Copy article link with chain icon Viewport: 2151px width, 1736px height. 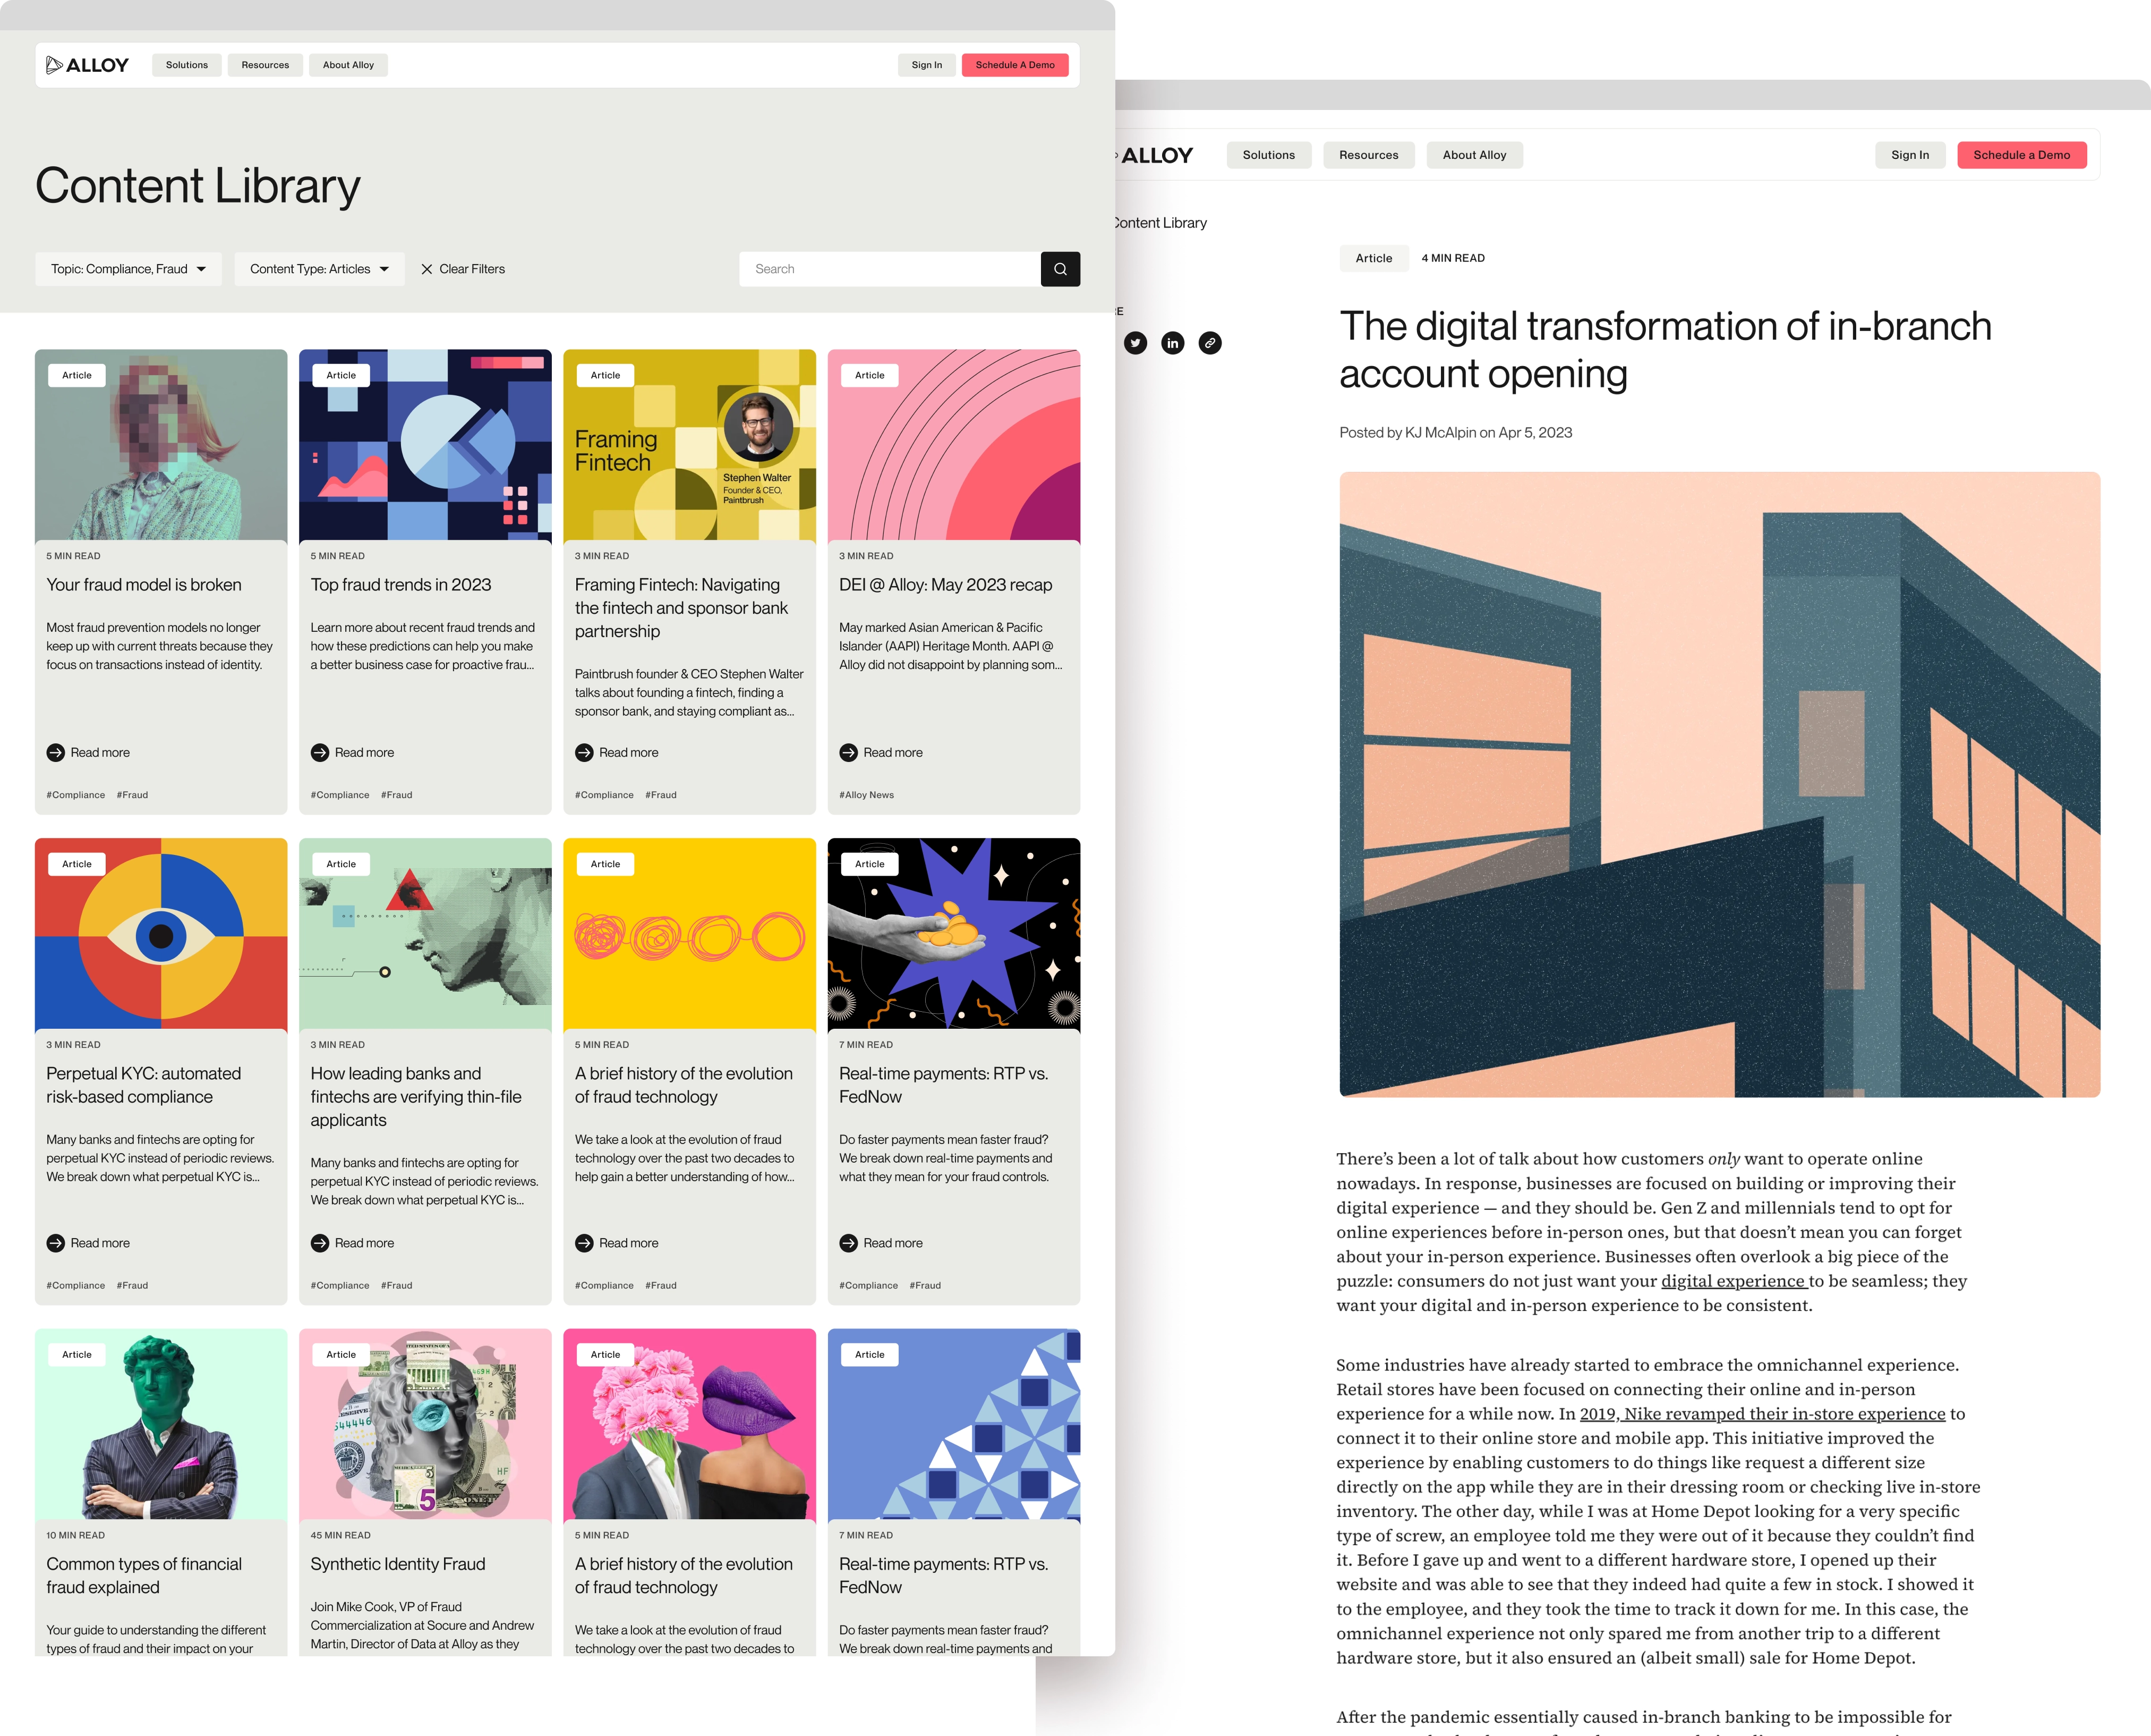(1209, 343)
